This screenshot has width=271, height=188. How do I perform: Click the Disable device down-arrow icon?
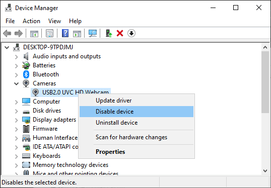point(131,33)
